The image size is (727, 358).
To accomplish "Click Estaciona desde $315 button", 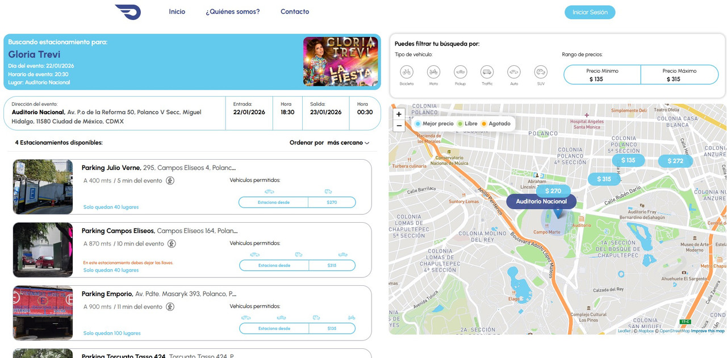I will coord(297,265).
